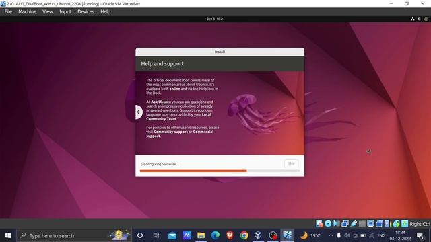Click VirtualBox USB devices status icon

point(354,224)
